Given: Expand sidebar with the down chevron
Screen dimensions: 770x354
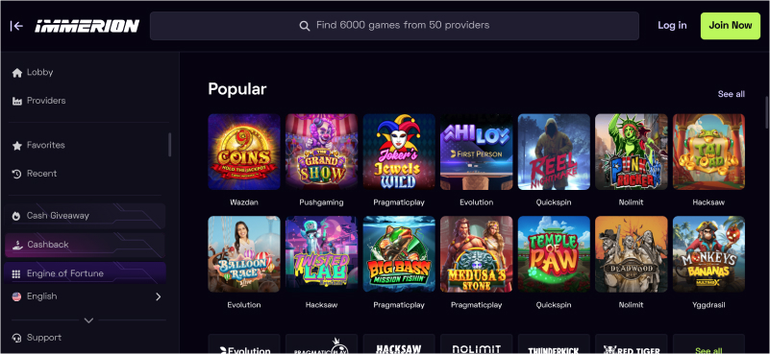Looking at the screenshot, I should coord(88,320).
